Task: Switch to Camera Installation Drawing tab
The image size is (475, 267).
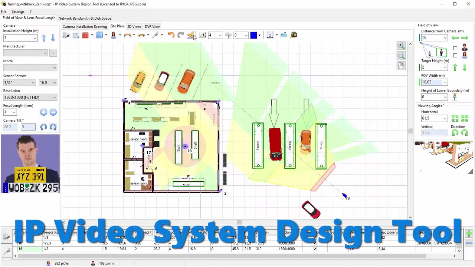Action: coord(85,27)
